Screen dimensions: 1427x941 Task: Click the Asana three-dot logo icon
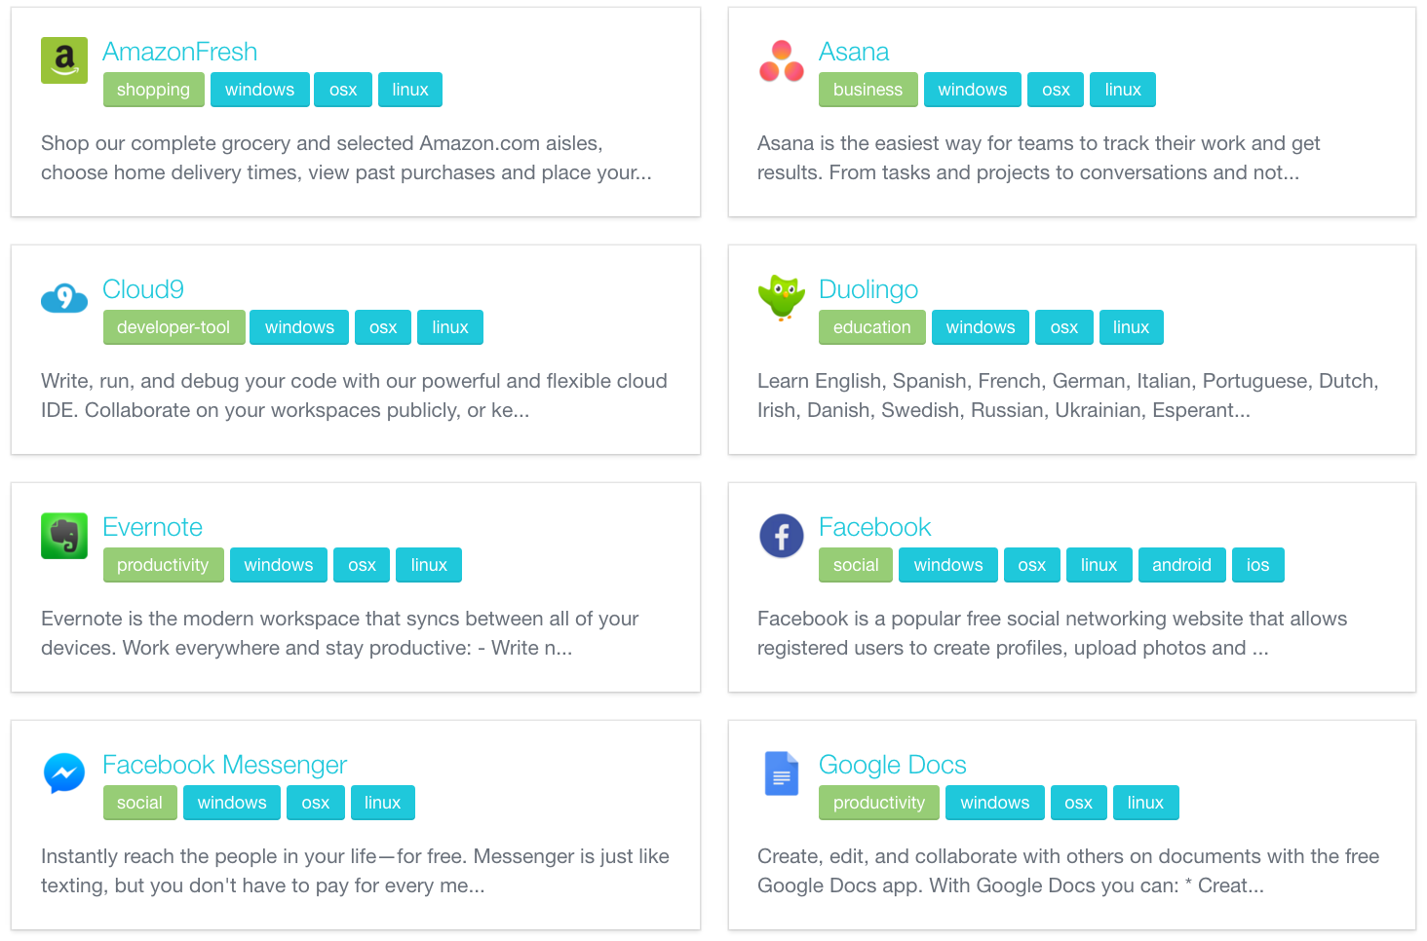(x=781, y=60)
